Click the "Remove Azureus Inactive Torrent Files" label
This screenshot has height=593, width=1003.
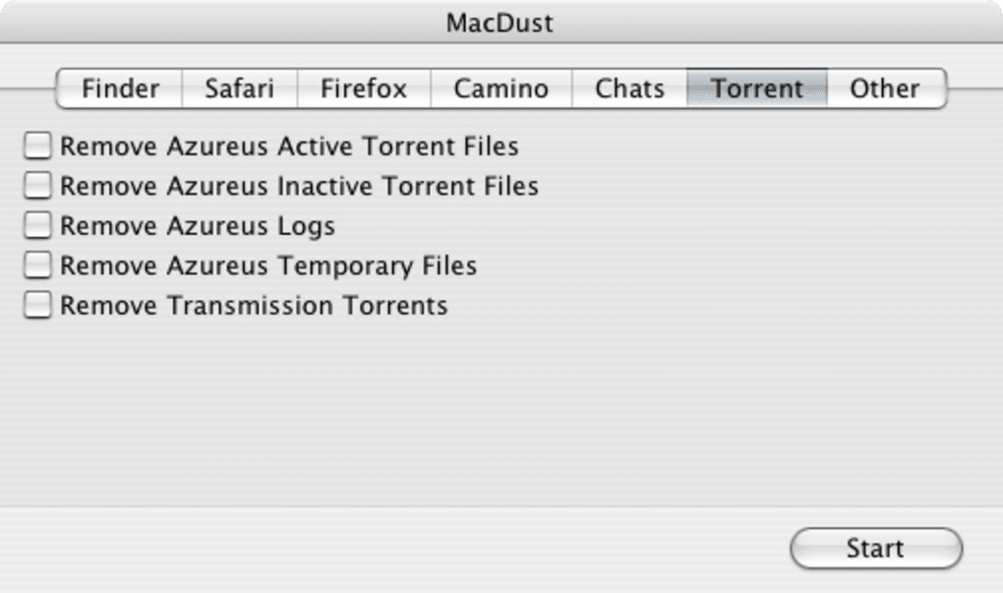299,186
